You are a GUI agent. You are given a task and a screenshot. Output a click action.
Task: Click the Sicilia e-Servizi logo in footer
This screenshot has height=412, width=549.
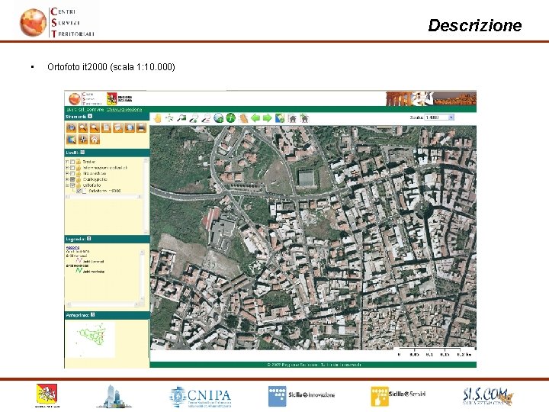[x=399, y=396]
